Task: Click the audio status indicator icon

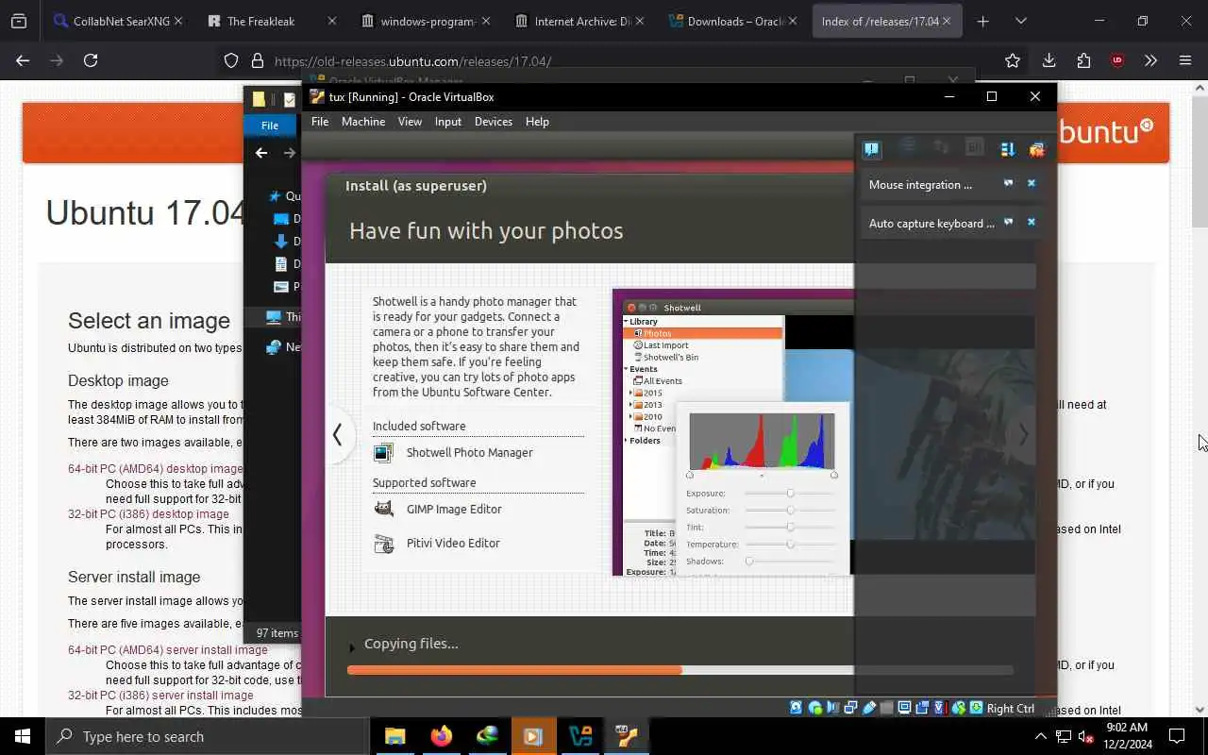Action: click(x=832, y=708)
